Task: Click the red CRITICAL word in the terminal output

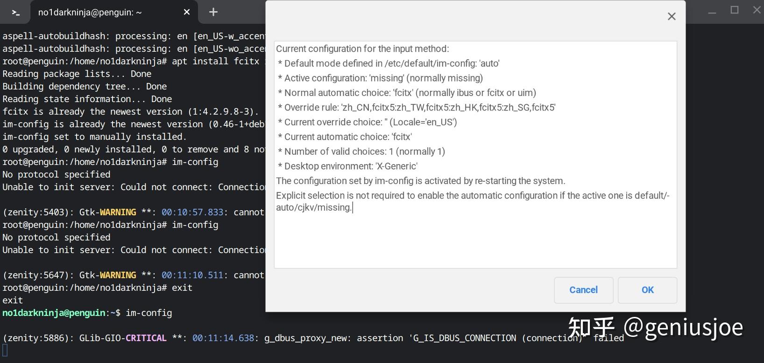Action: (x=146, y=338)
